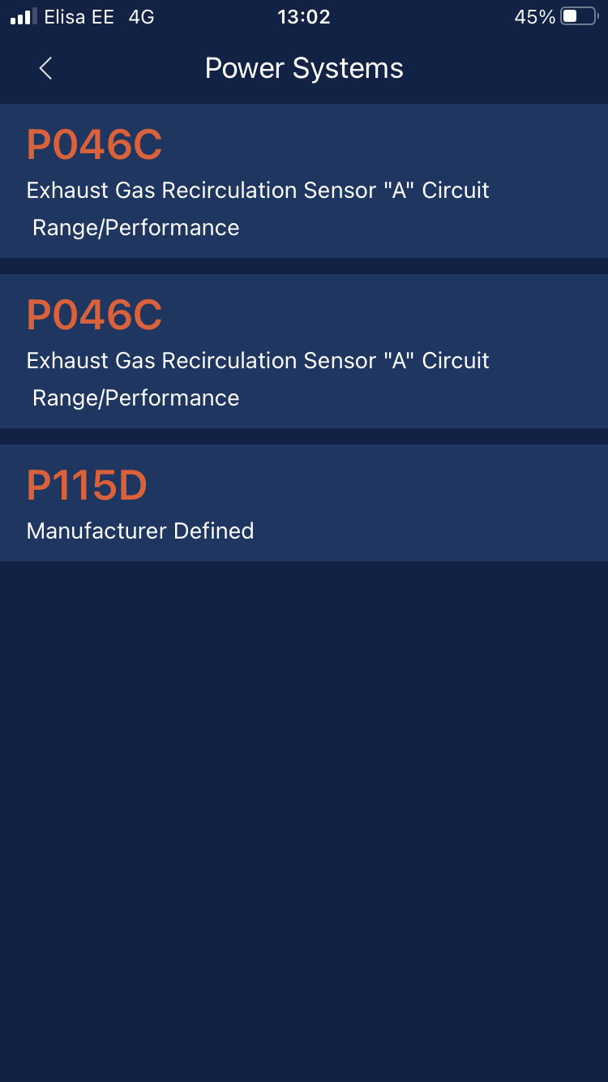
Task: Tap the 4G network indicator
Action: [141, 16]
